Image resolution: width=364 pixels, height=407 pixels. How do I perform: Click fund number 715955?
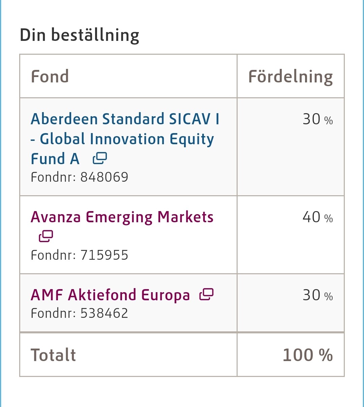tap(104, 255)
